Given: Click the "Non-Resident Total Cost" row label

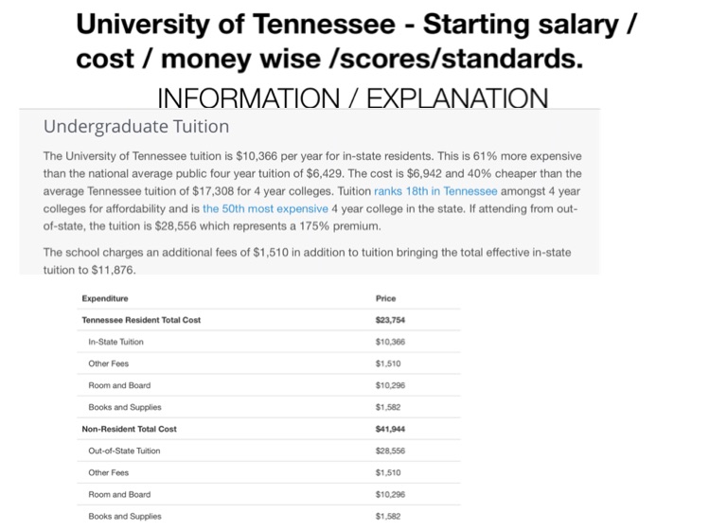Looking at the screenshot, I should tap(129, 429).
